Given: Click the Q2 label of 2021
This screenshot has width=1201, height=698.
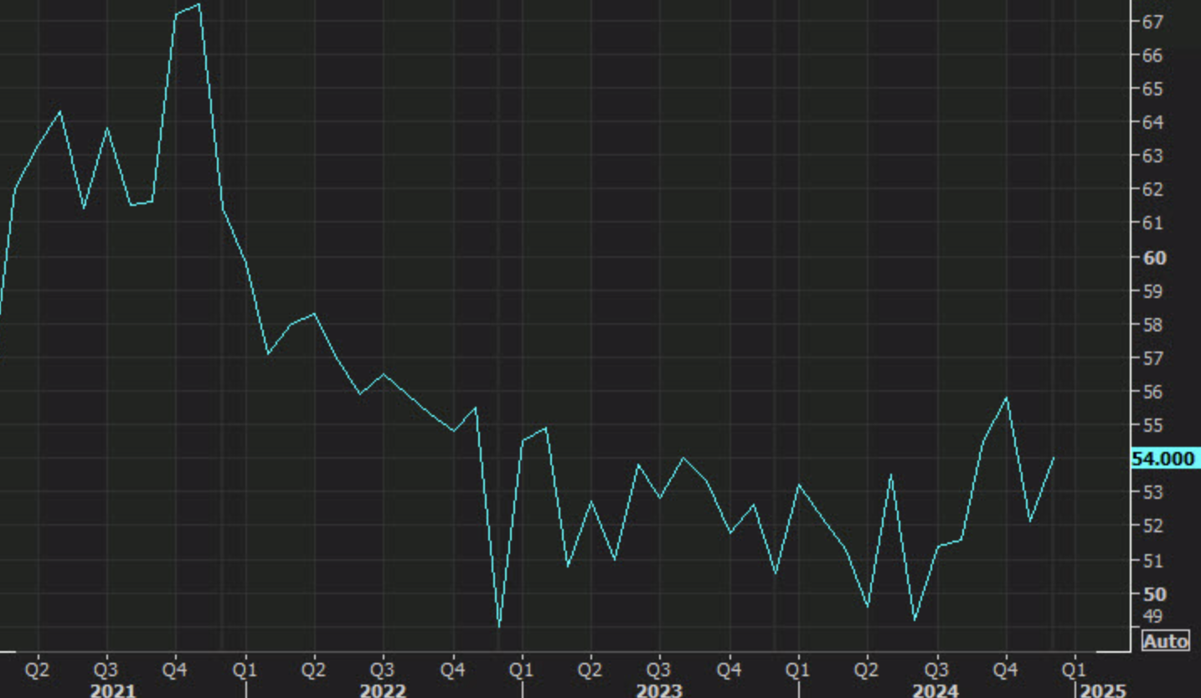Looking at the screenshot, I should [x=37, y=670].
